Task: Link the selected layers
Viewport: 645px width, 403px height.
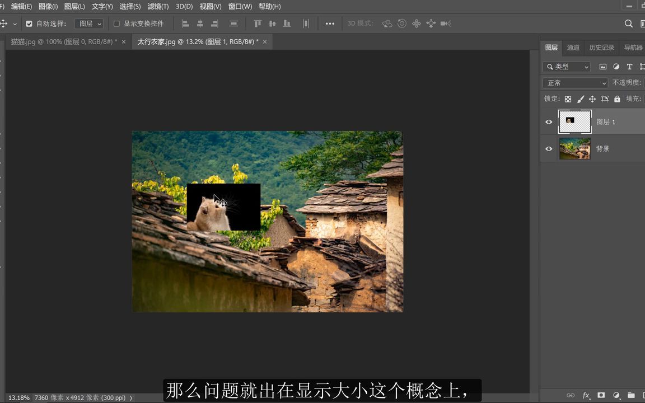Action: [x=571, y=395]
